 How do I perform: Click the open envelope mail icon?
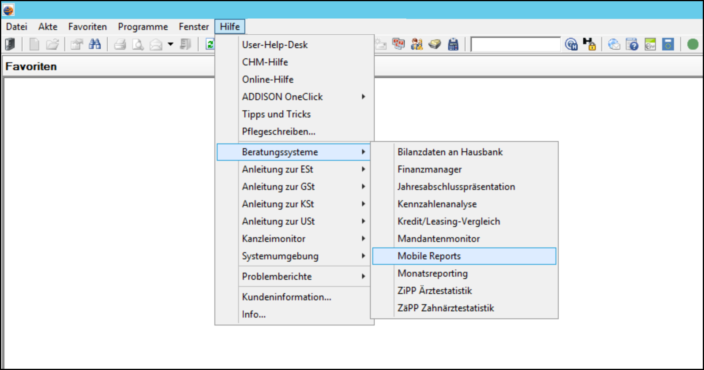156,45
